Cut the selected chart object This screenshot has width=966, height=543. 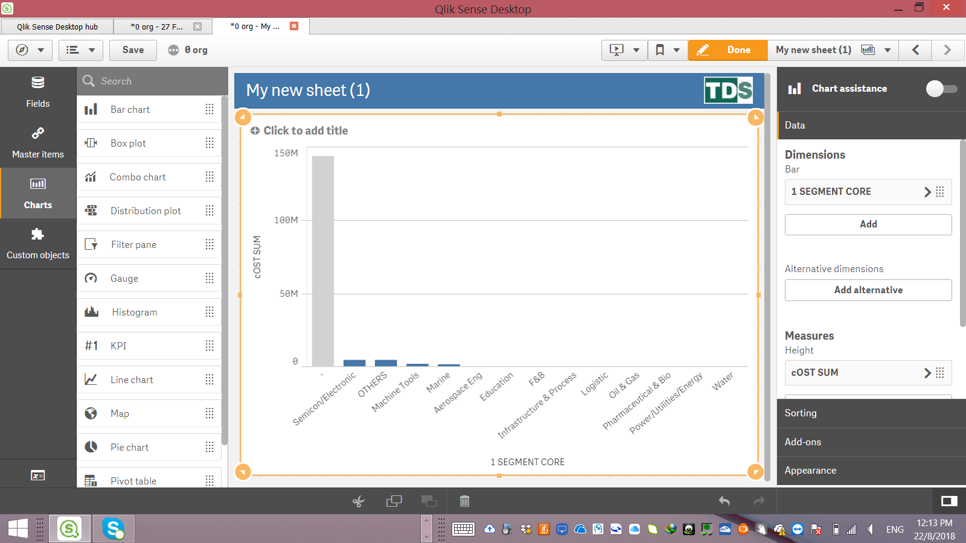pos(359,501)
